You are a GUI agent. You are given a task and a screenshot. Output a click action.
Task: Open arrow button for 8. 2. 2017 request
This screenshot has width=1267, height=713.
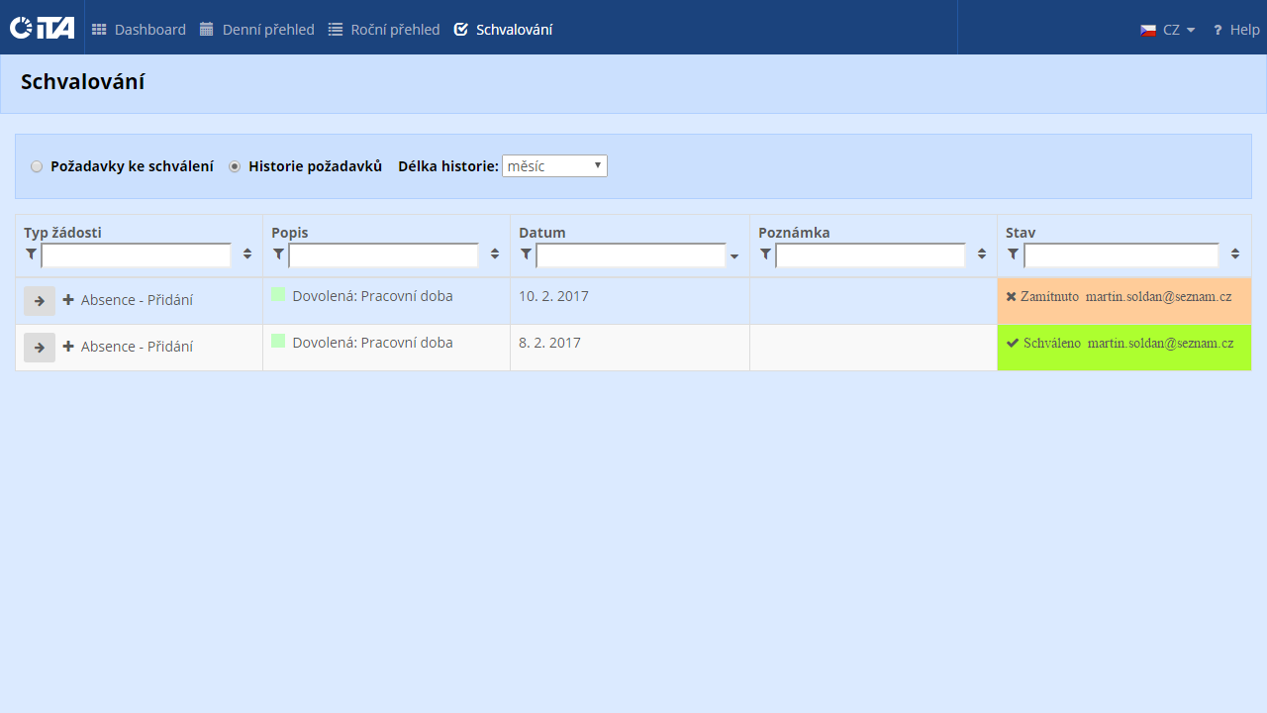[40, 348]
